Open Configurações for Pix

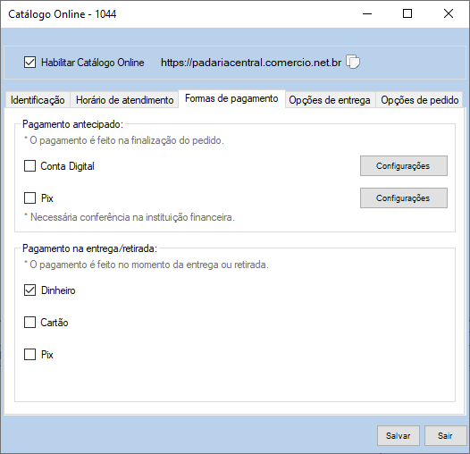[x=404, y=198]
